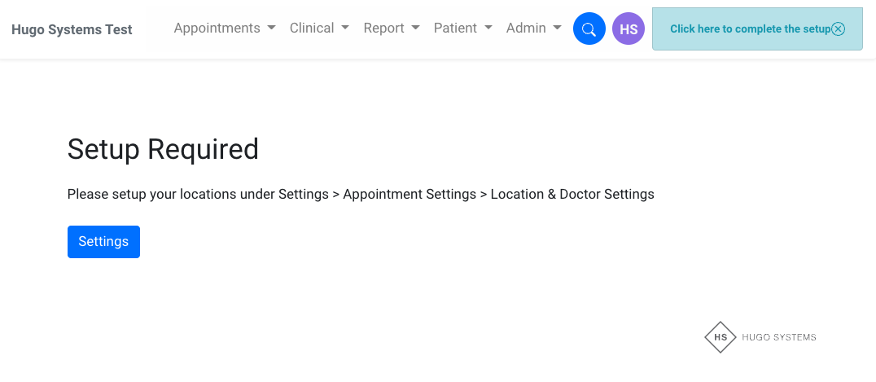Open the HS user avatar menu
Screen dimensions: 876x382
[x=629, y=29]
